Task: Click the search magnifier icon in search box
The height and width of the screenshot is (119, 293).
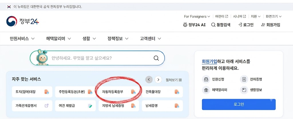Action: pyautogui.click(x=156, y=58)
